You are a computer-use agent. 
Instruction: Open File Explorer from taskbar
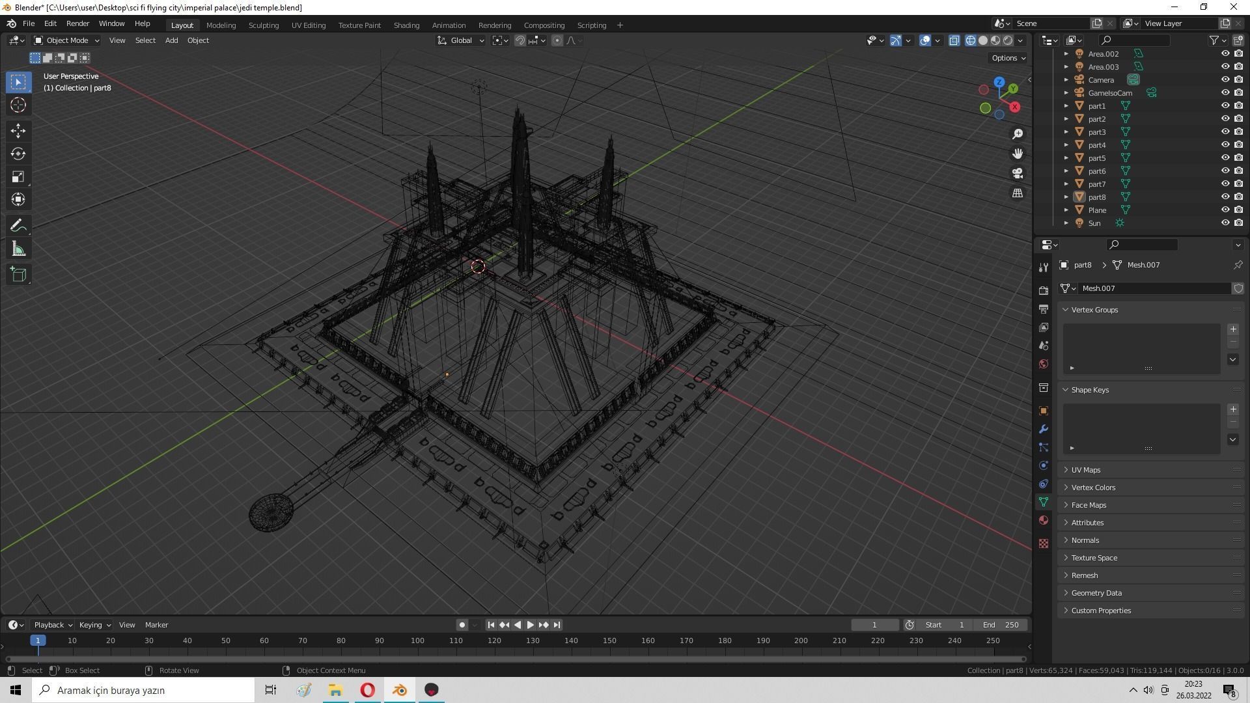tap(336, 690)
